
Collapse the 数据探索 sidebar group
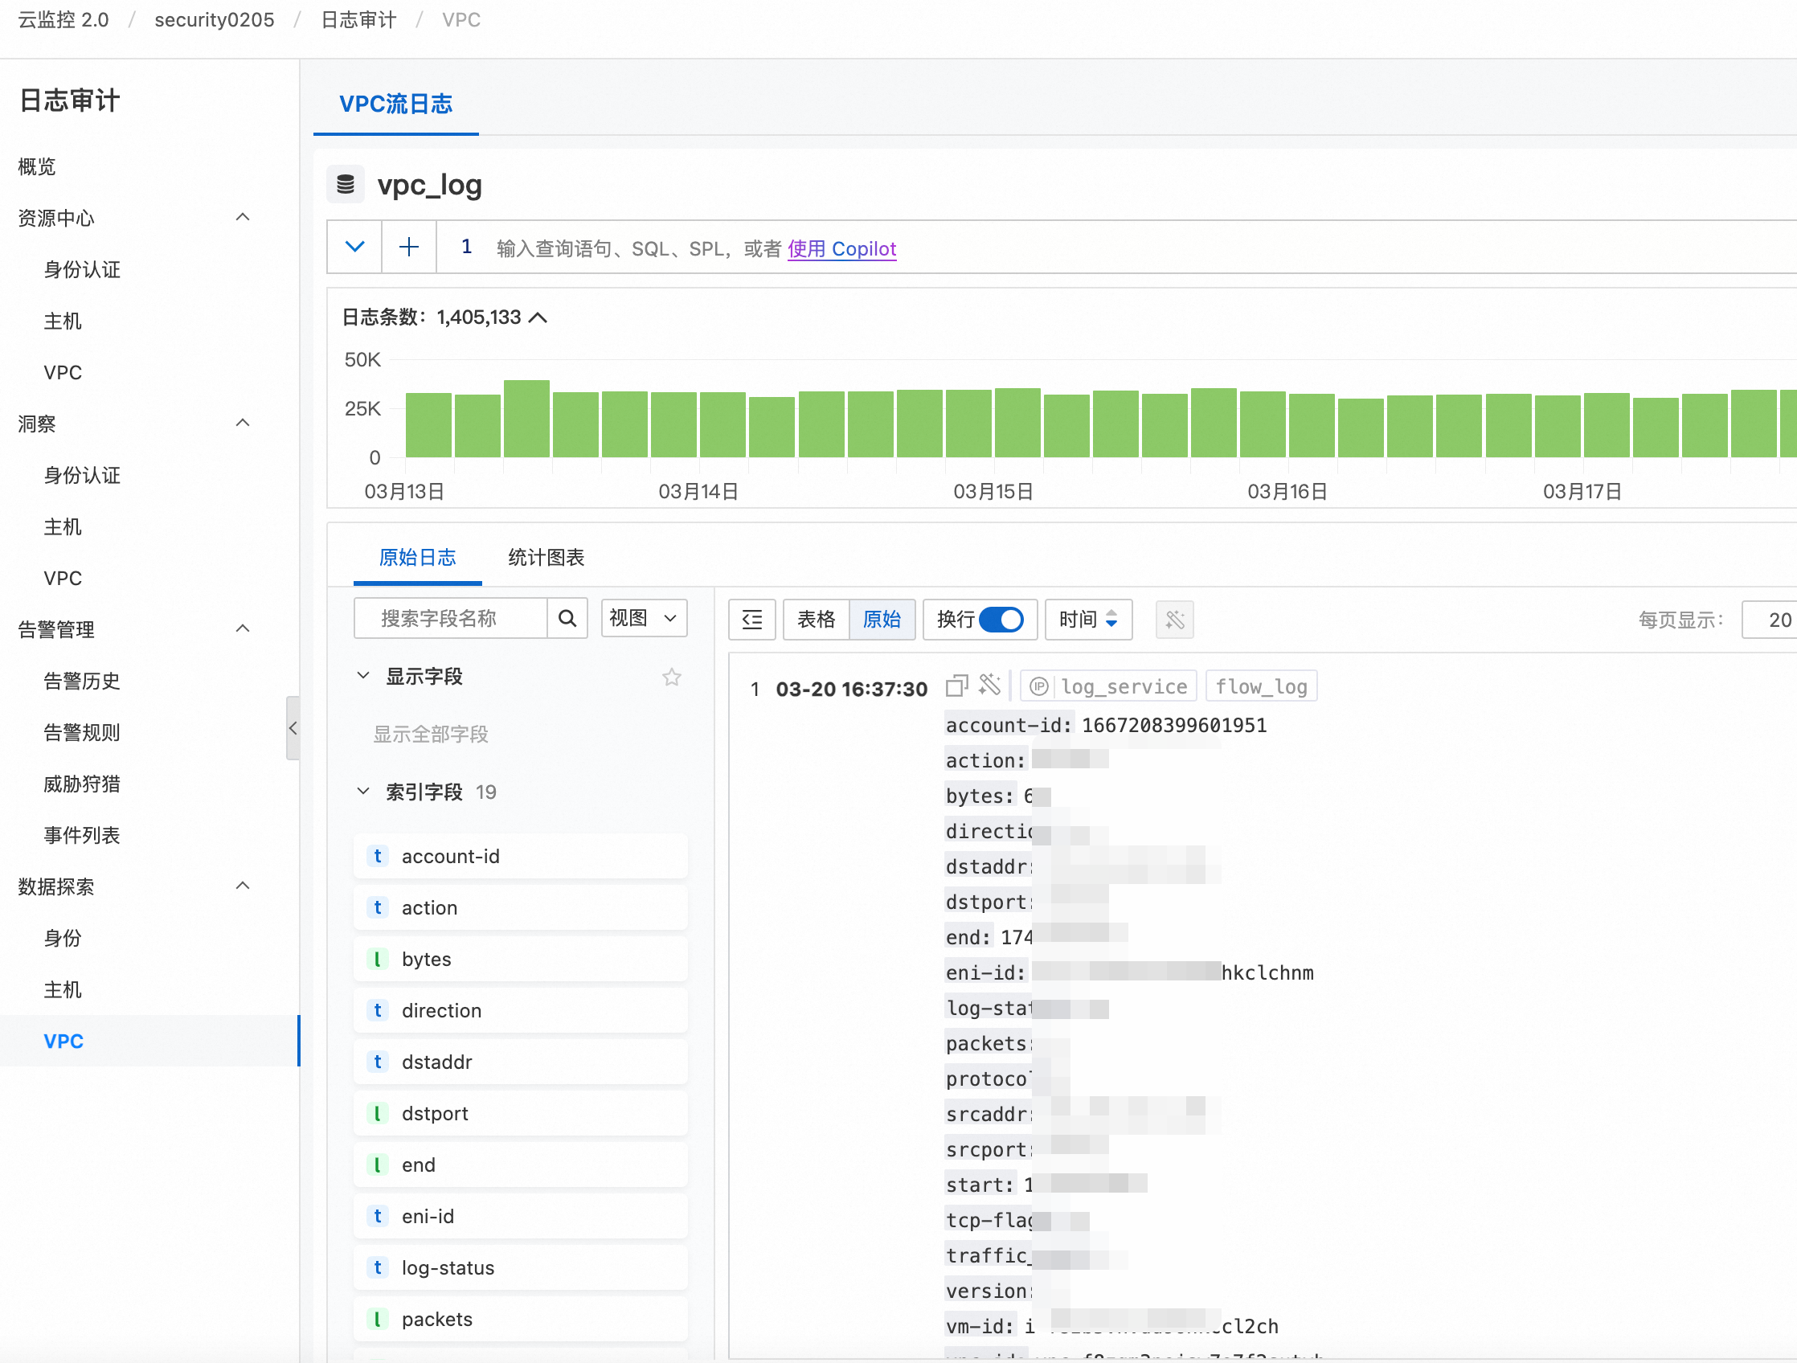[x=242, y=886]
